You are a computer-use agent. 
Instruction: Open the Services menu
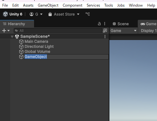tap(93, 5)
